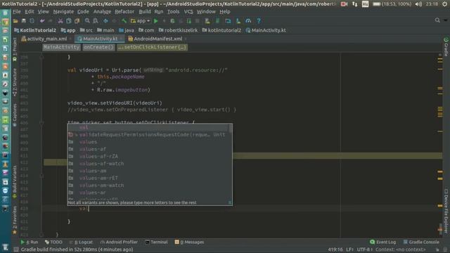This screenshot has width=450, height=253.
Task: Click the Find magnifier toolbar icon
Action: coord(87,21)
